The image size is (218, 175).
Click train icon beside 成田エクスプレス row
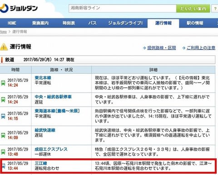(x=3, y=152)
